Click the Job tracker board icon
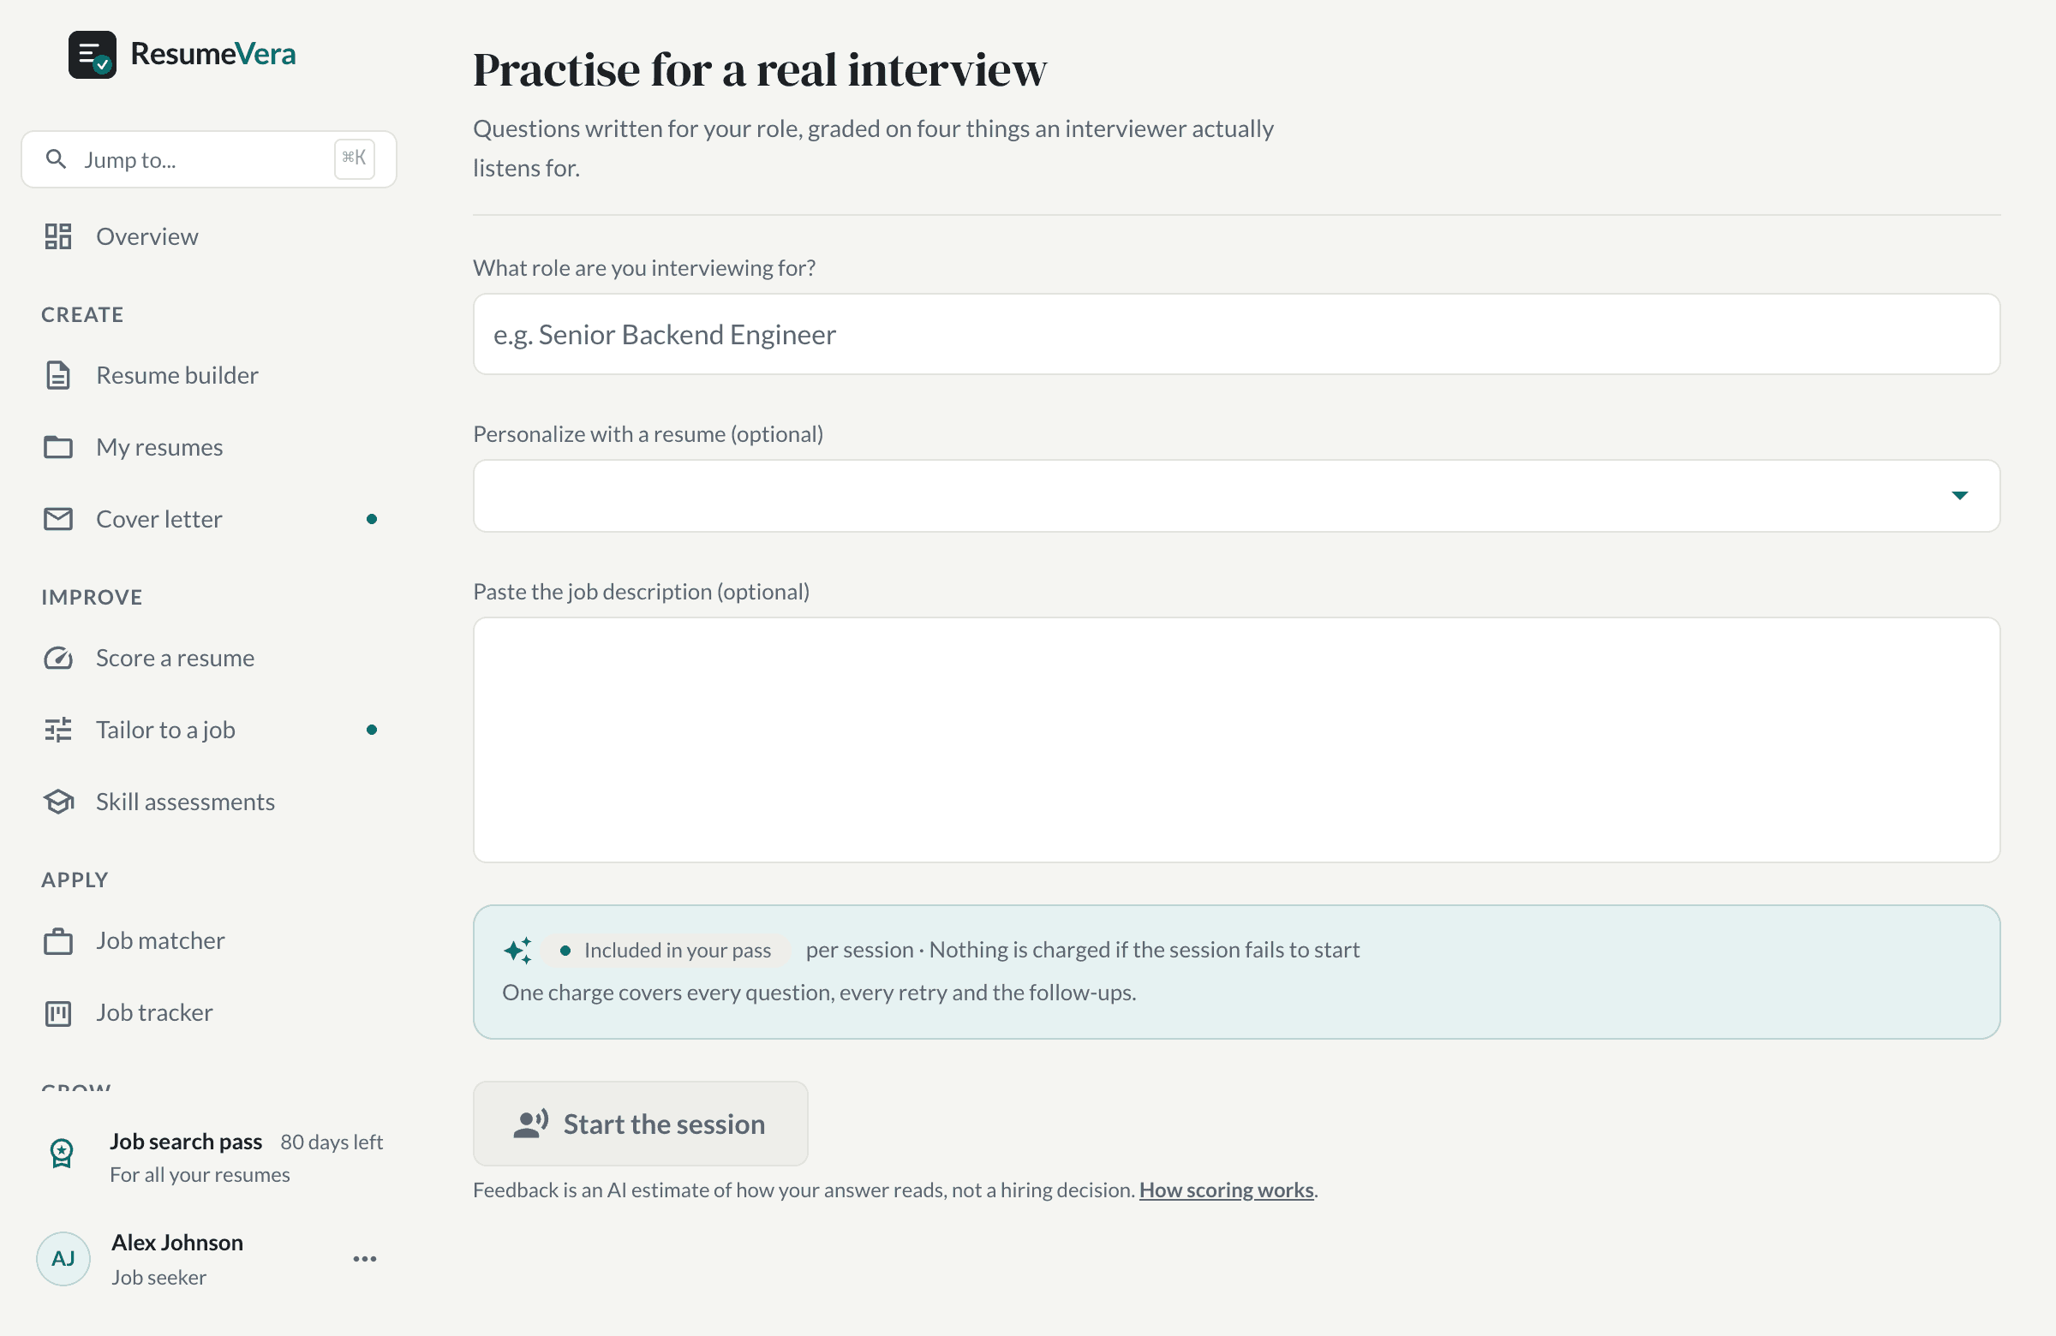The image size is (2056, 1336). (x=58, y=1012)
